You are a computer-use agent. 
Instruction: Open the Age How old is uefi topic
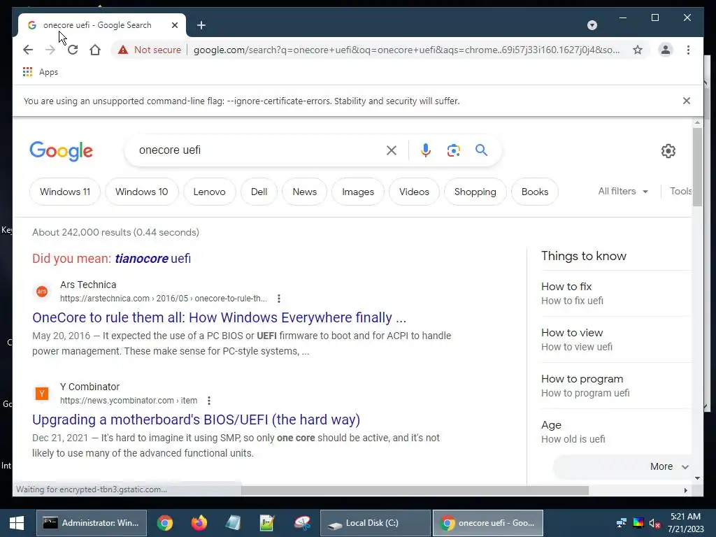[x=615, y=432]
